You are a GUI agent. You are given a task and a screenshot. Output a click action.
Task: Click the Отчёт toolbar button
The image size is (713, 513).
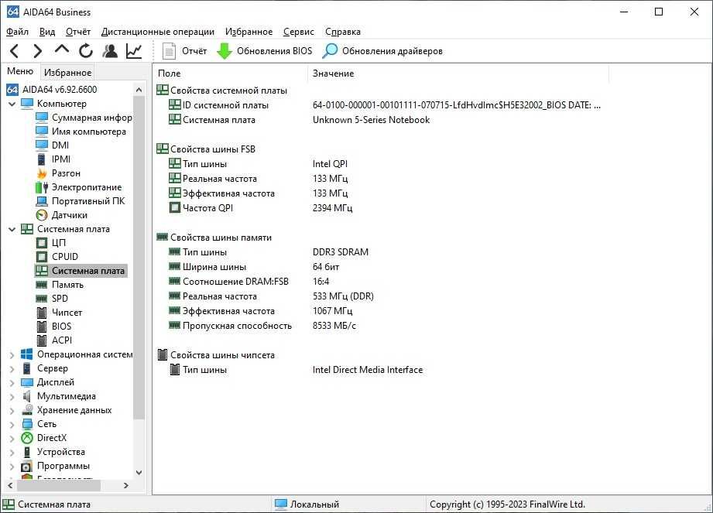pos(184,51)
